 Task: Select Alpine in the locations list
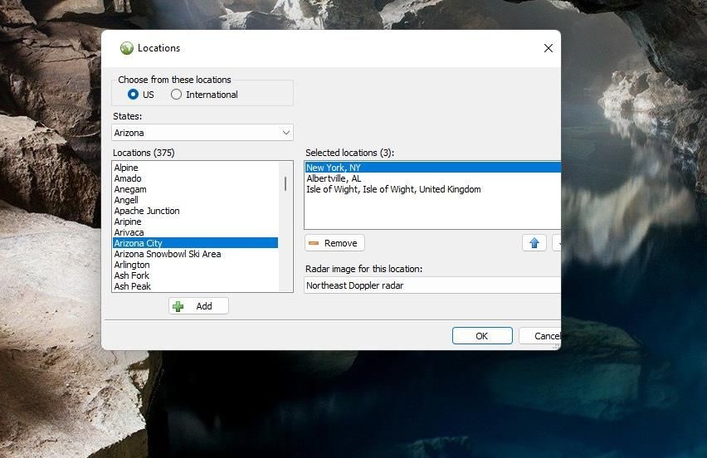(195, 168)
